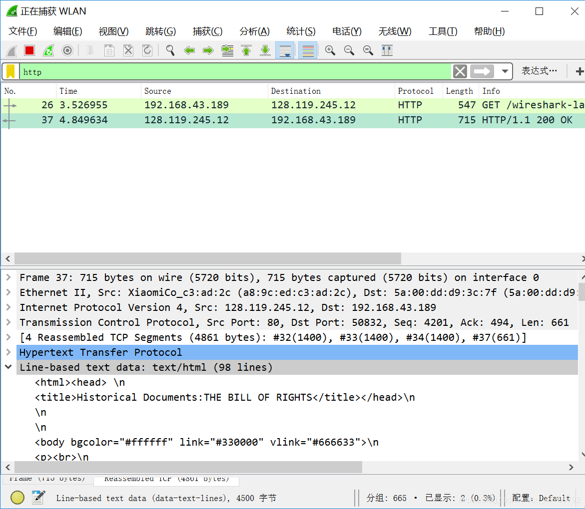Image resolution: width=585 pixels, height=509 pixels.
Task: Open the 捕获(C) menu
Action: tap(207, 31)
